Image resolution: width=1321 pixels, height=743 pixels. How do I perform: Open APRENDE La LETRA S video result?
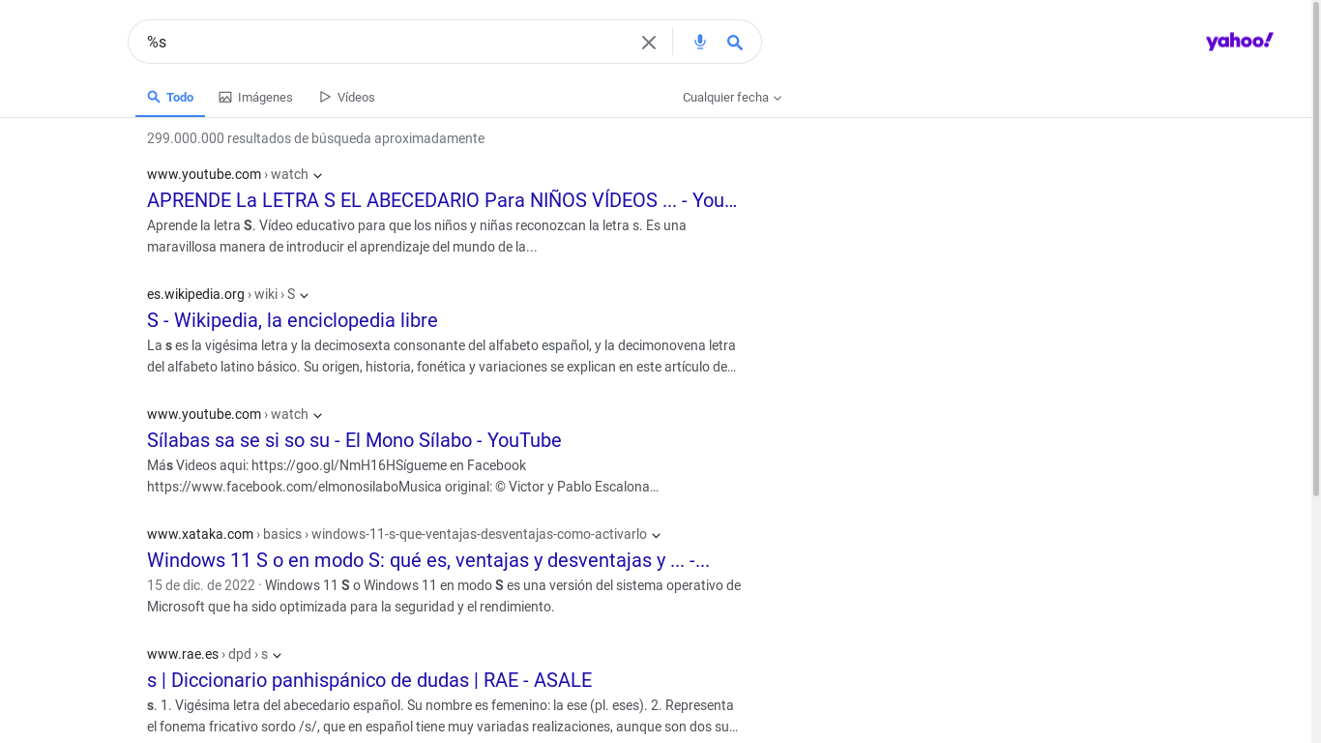coord(442,200)
